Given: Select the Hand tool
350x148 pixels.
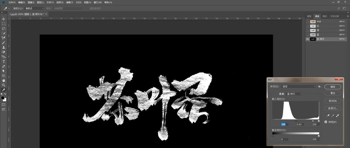Looking at the screenshot, I should tap(4, 80).
